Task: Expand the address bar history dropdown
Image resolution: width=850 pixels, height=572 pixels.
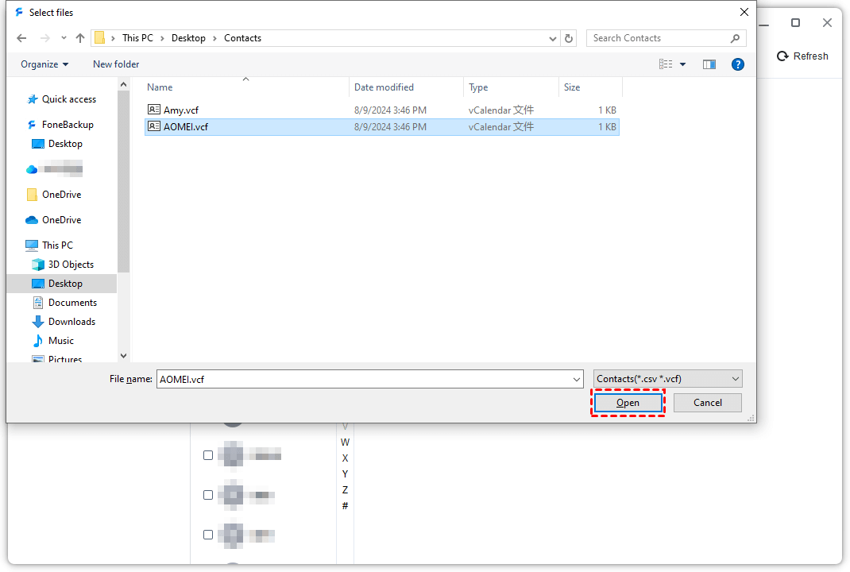Action: pyautogui.click(x=552, y=38)
